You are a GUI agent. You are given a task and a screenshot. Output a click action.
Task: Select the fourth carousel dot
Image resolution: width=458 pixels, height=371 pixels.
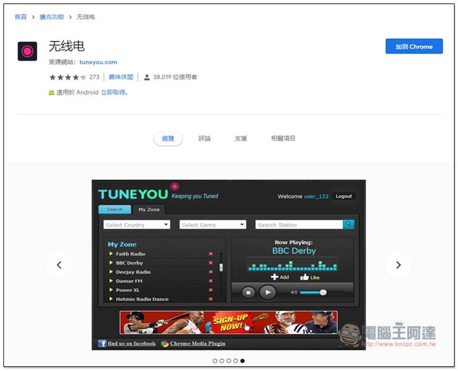[x=236, y=361]
